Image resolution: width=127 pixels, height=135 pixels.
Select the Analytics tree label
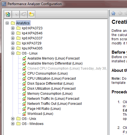tap(23, 23)
